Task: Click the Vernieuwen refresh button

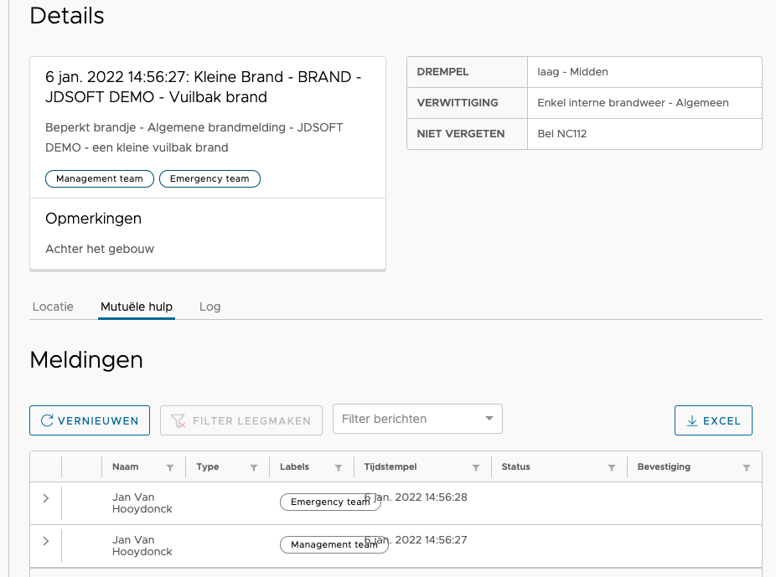Action: (x=90, y=420)
